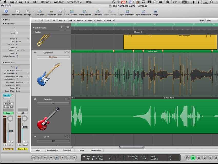
Task: Click the Input 1 slot
Action: pos(8,104)
